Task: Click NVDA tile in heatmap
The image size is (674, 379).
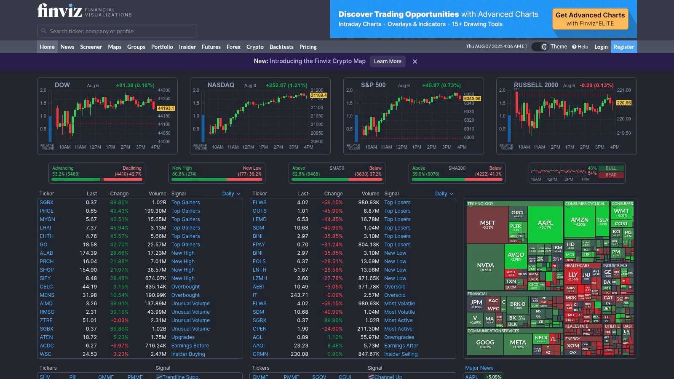Action: (485, 267)
